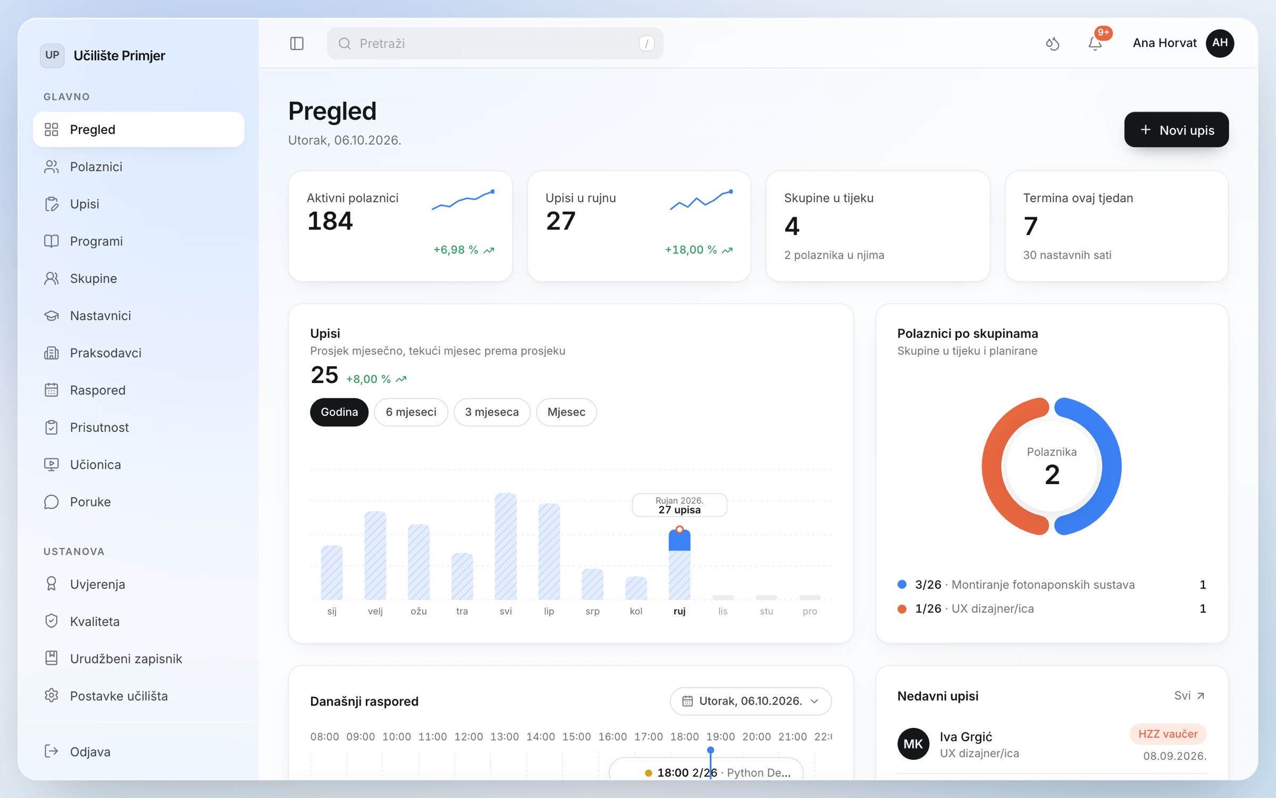Viewport: 1276px width, 798px height.
Task: Click the Urudžbeni zapisnik book icon
Action: [x=51, y=659]
